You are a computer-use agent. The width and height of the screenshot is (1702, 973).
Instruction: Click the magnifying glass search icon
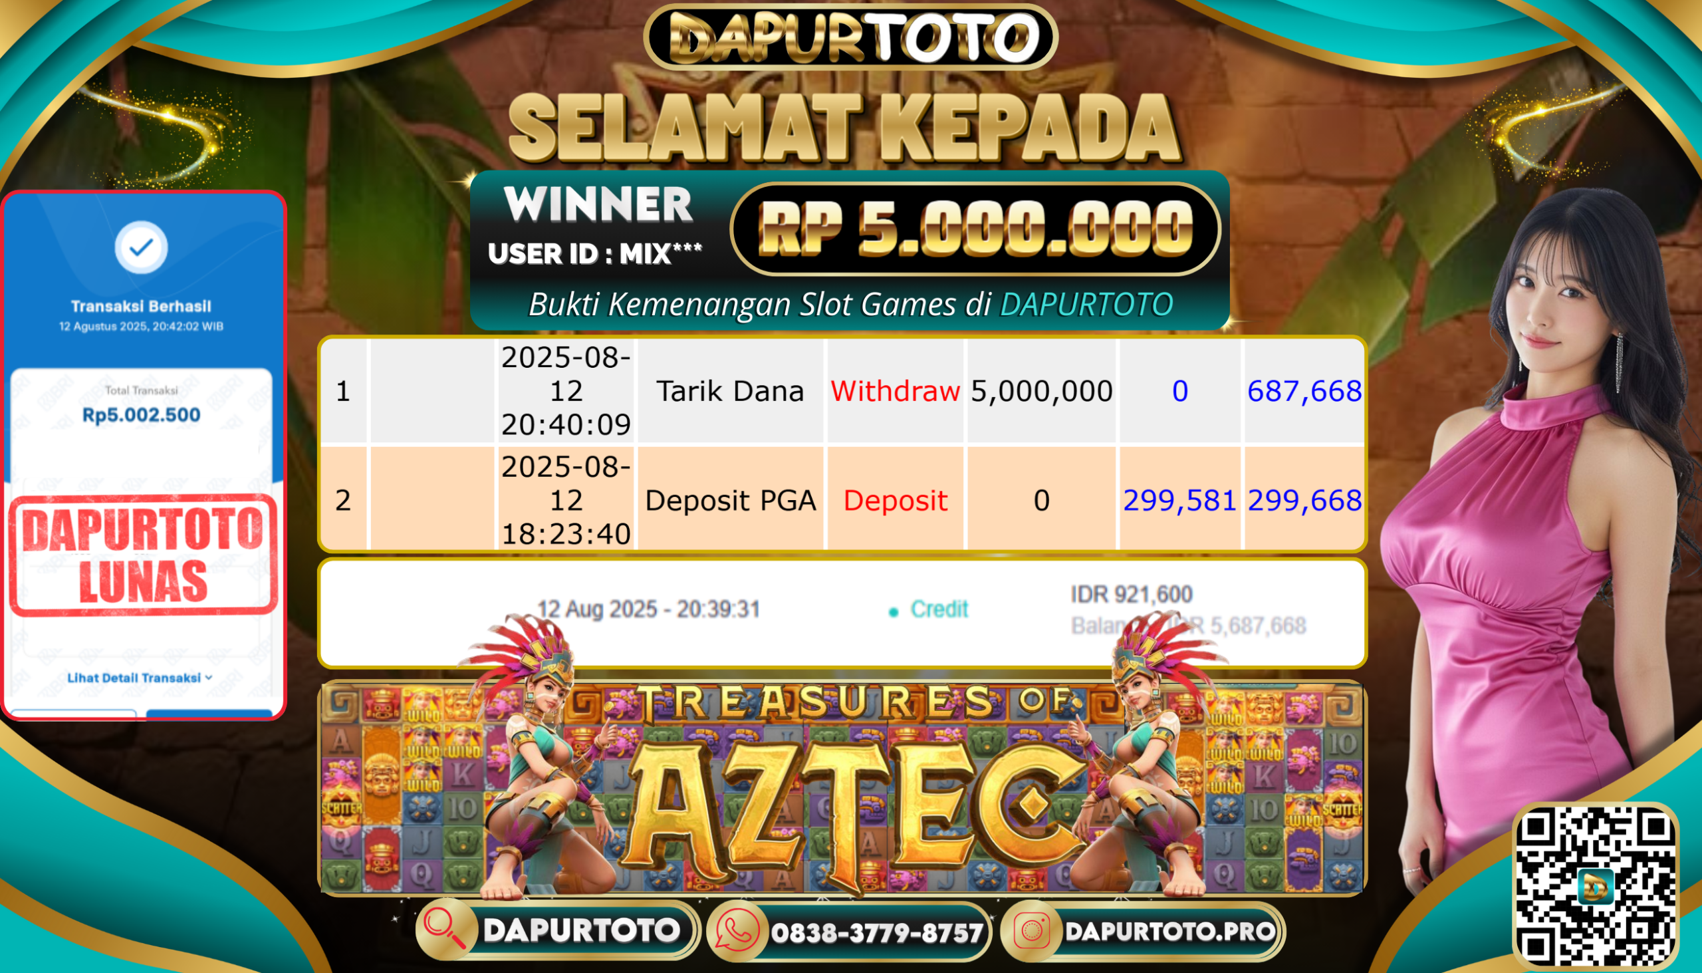pos(446,930)
